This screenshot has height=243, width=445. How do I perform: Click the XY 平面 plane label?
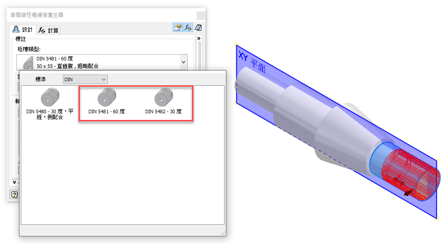point(252,62)
